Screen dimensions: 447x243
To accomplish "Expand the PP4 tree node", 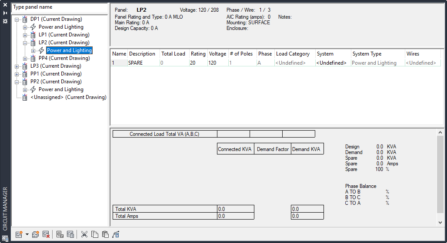I will (x=25, y=59).
